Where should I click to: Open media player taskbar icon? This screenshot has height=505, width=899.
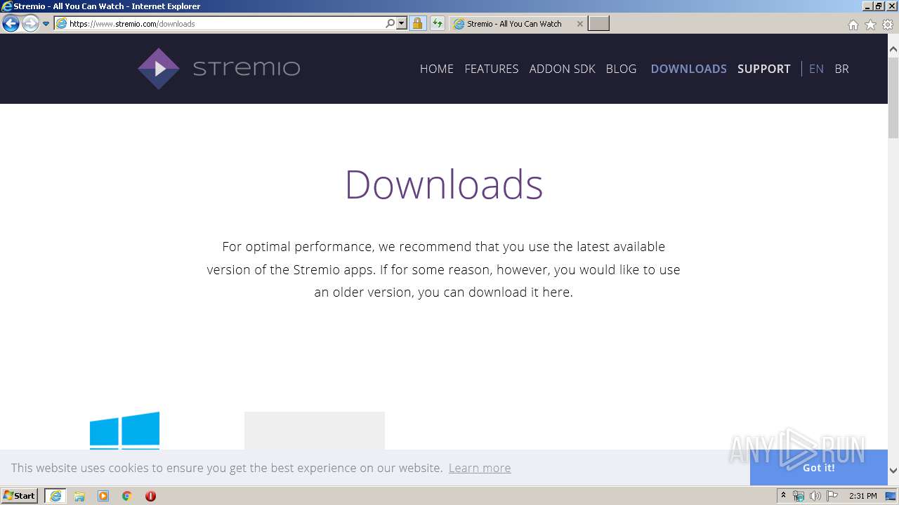tap(103, 496)
